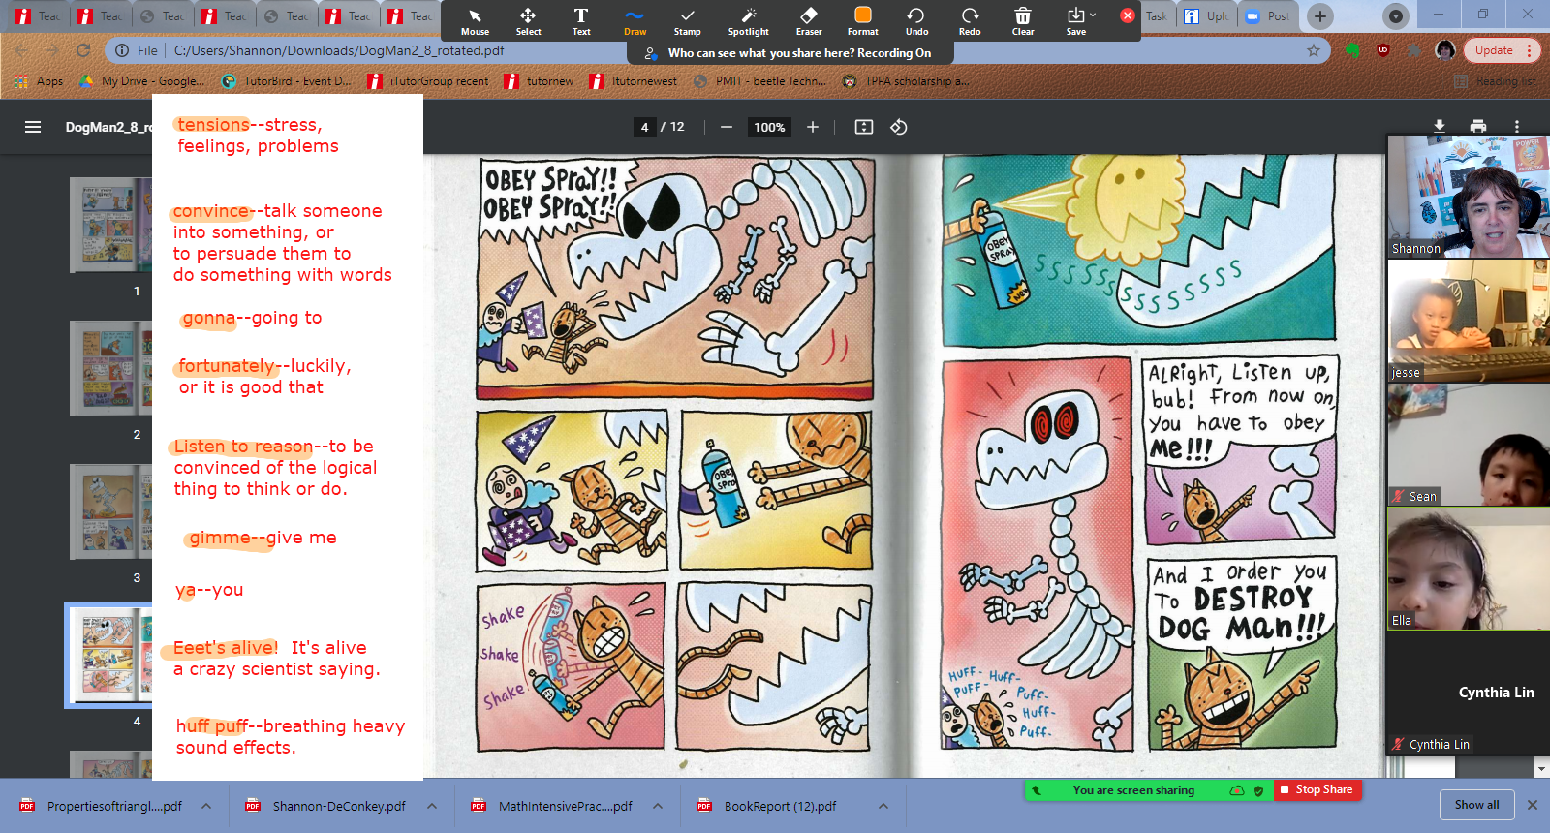Reload the browser page
The width and height of the screenshot is (1550, 833).
pyautogui.click(x=83, y=50)
